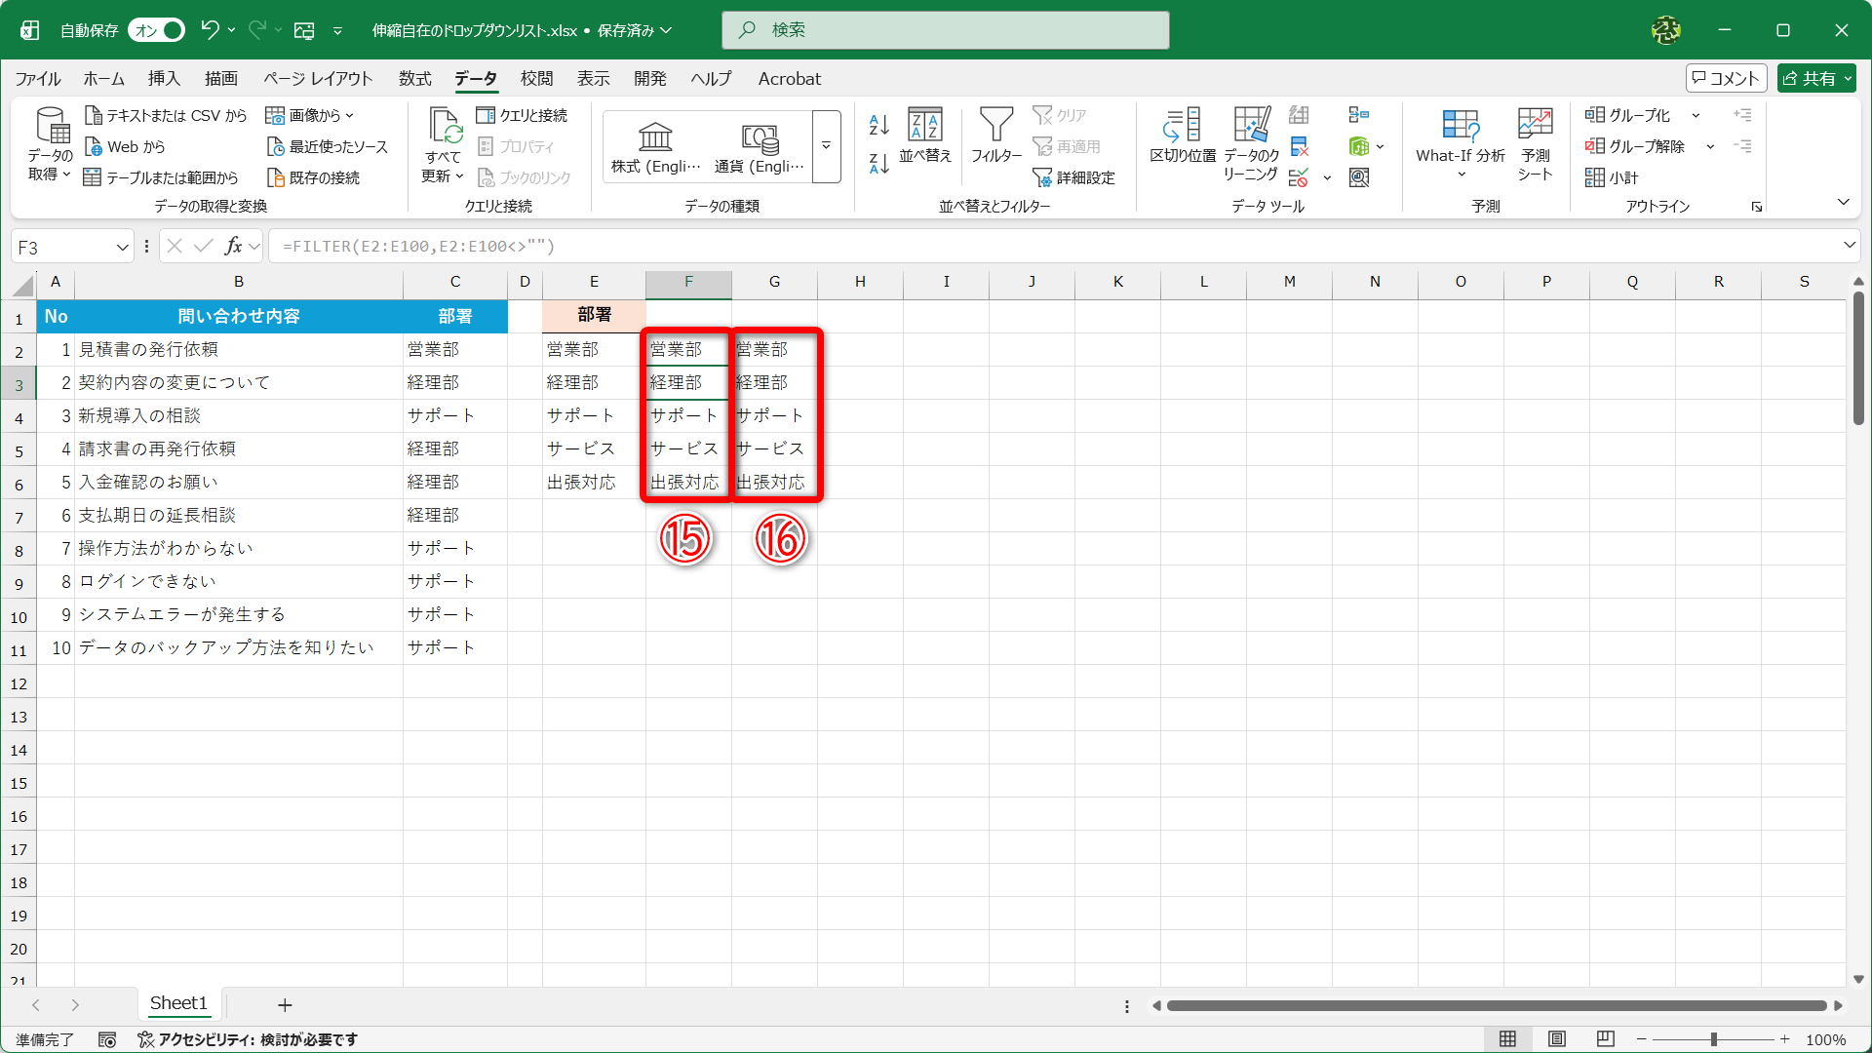Open the Formulas (数式) ribbon tab
Image resolution: width=1872 pixels, height=1053 pixels.
(x=414, y=79)
